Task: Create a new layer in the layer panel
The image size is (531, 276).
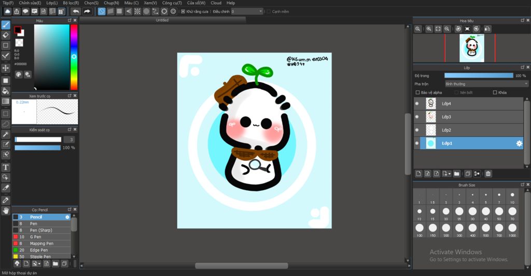Action: point(418,174)
